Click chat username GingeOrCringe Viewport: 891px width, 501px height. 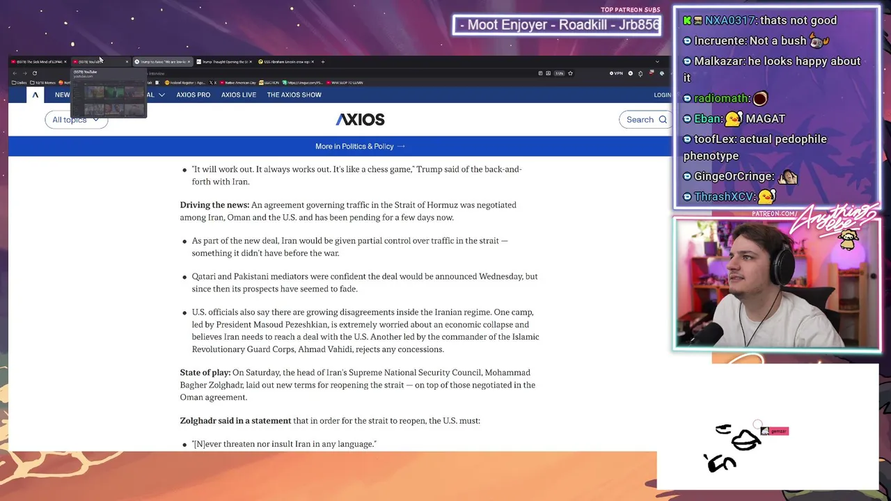pos(732,177)
